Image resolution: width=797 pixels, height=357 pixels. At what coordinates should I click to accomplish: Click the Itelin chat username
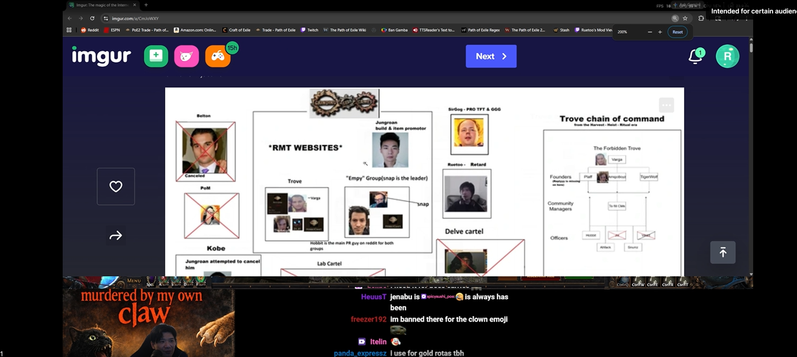378,342
